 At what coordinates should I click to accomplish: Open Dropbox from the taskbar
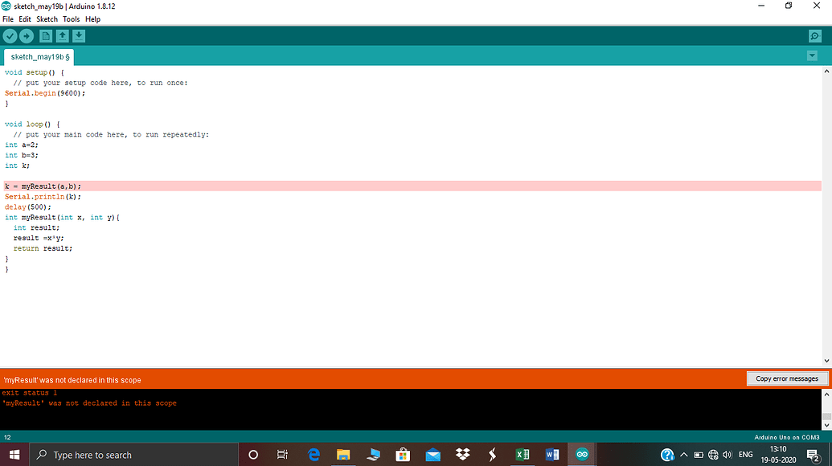tap(463, 455)
